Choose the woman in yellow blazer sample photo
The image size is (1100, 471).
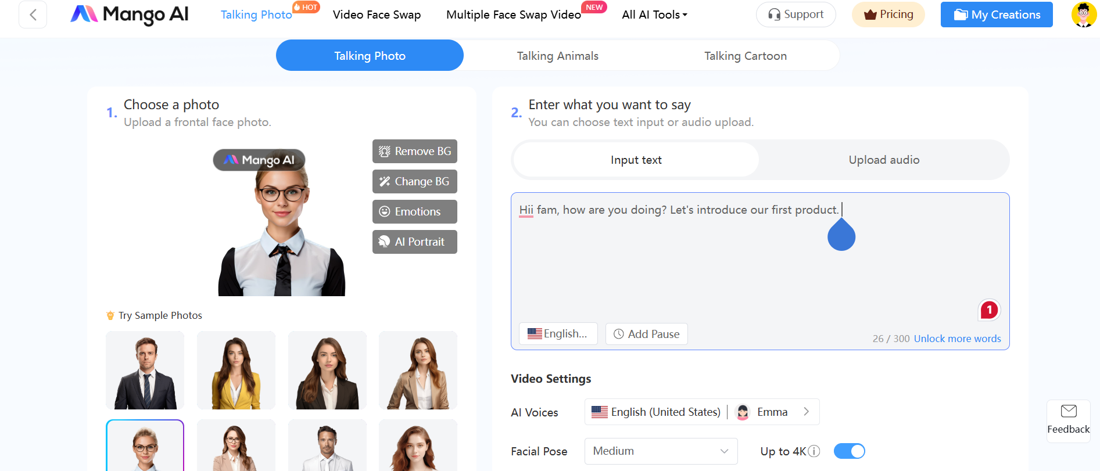236,371
